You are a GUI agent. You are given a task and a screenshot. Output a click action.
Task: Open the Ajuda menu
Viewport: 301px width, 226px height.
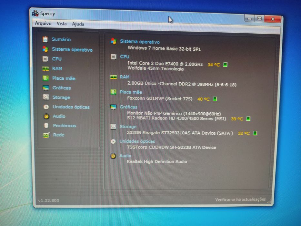tap(78, 24)
